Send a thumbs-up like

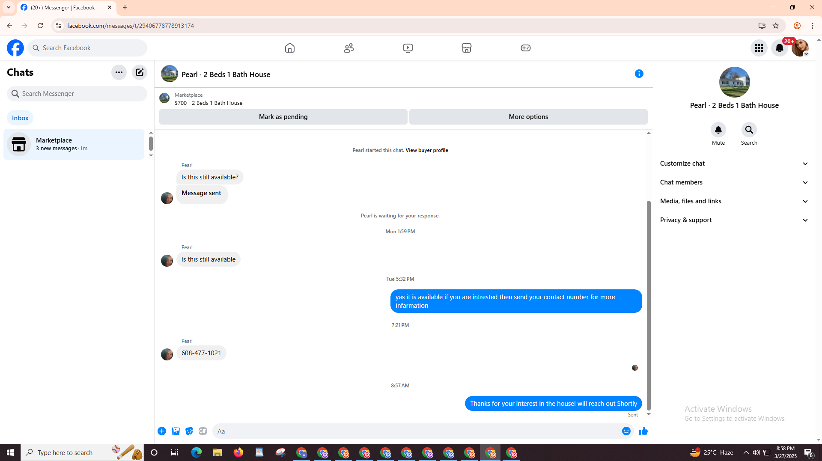[643, 431]
